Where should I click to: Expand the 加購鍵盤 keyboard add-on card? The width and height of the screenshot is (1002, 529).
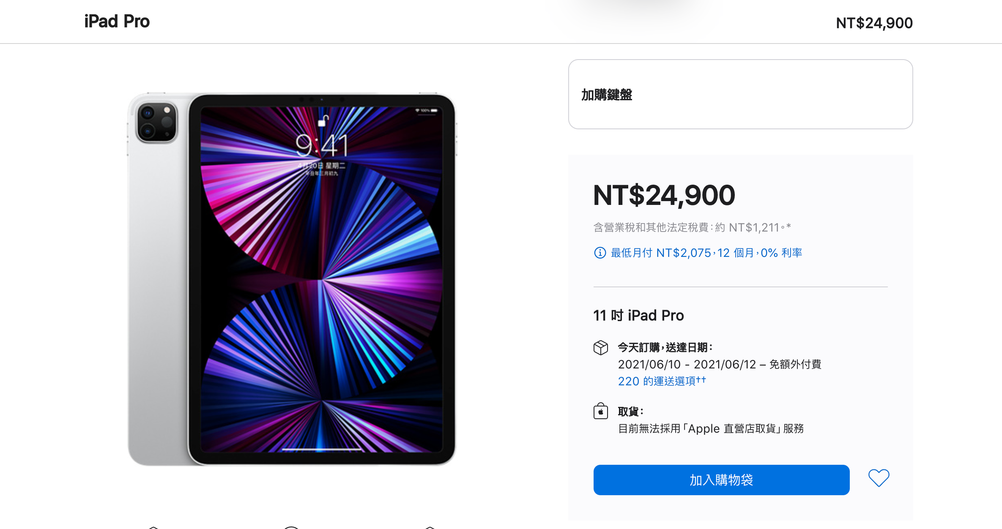click(x=740, y=94)
